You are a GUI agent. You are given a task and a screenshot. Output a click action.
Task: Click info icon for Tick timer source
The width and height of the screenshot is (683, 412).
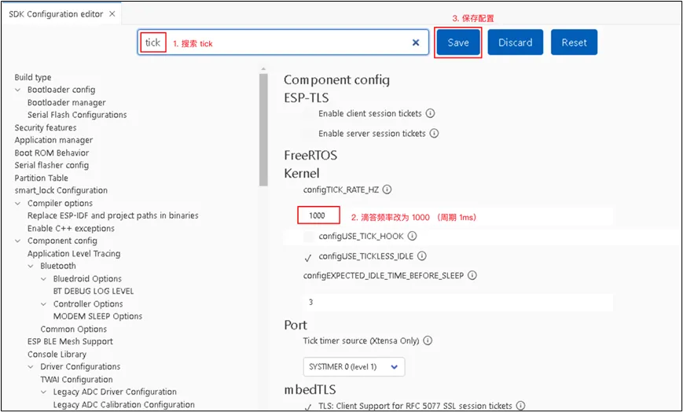point(428,341)
